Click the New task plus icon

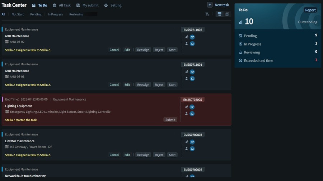coord(210,5)
